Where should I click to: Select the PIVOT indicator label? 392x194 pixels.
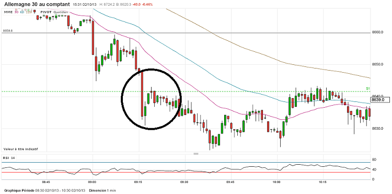point(46,12)
